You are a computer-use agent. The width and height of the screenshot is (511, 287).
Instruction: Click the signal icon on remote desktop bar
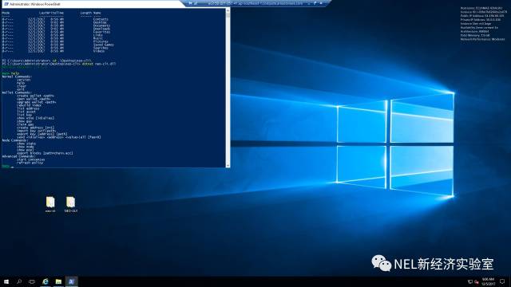pos(196,3)
